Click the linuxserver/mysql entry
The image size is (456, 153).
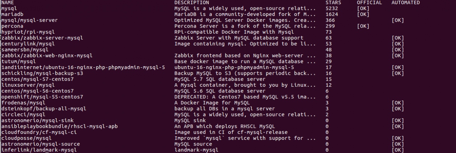tap(28, 85)
